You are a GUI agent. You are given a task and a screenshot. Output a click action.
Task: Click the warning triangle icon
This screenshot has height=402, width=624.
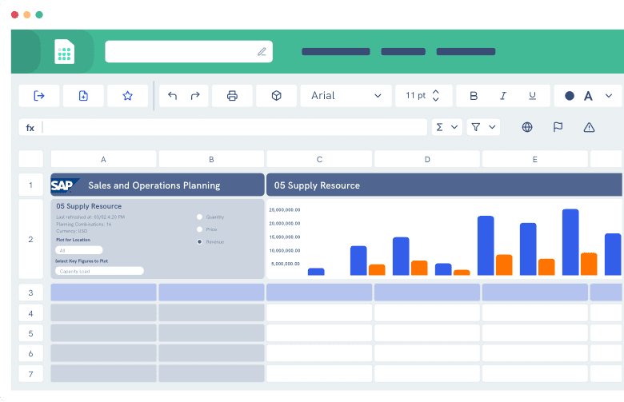[589, 127]
